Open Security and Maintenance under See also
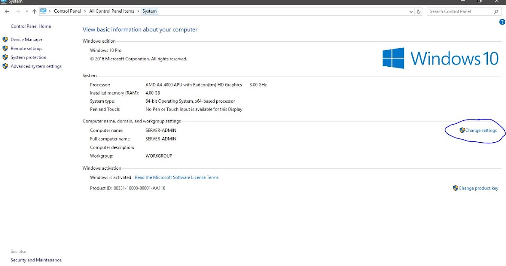Image resolution: width=506 pixels, height=266 pixels. pos(36,260)
